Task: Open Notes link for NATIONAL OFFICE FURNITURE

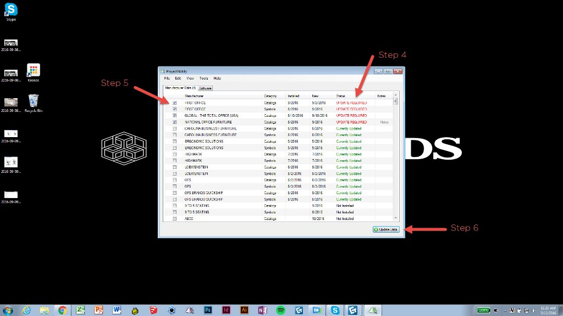Action: (x=384, y=122)
